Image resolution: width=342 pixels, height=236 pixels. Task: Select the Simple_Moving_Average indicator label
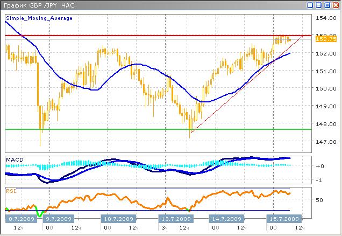pos(39,18)
